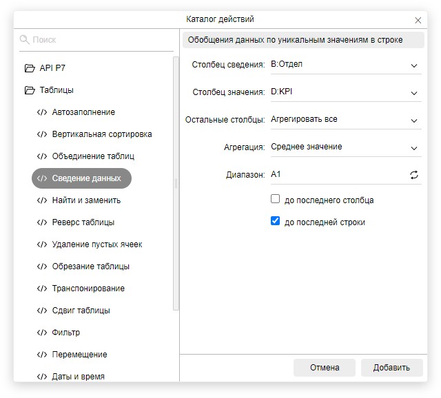Click the API P7 folder icon
The width and height of the screenshot is (441, 398).
click(x=30, y=68)
